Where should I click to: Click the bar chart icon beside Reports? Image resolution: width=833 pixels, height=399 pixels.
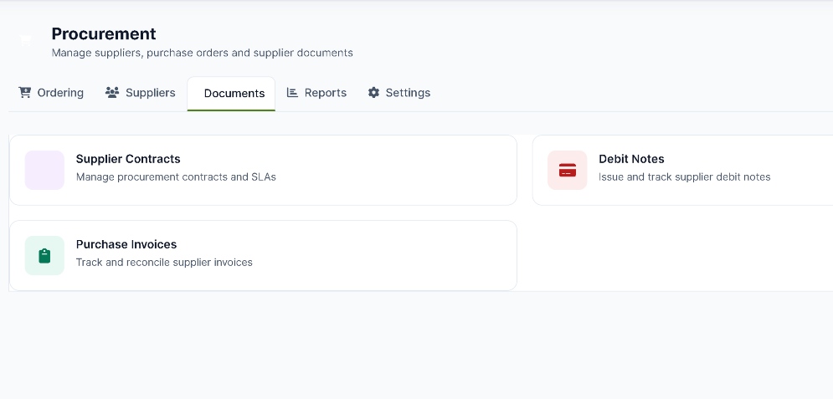pyautogui.click(x=292, y=92)
